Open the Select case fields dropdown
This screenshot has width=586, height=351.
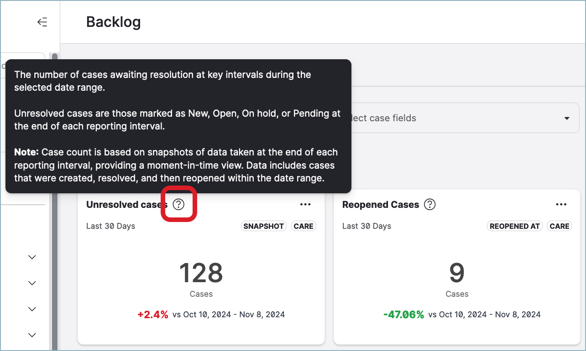568,118
